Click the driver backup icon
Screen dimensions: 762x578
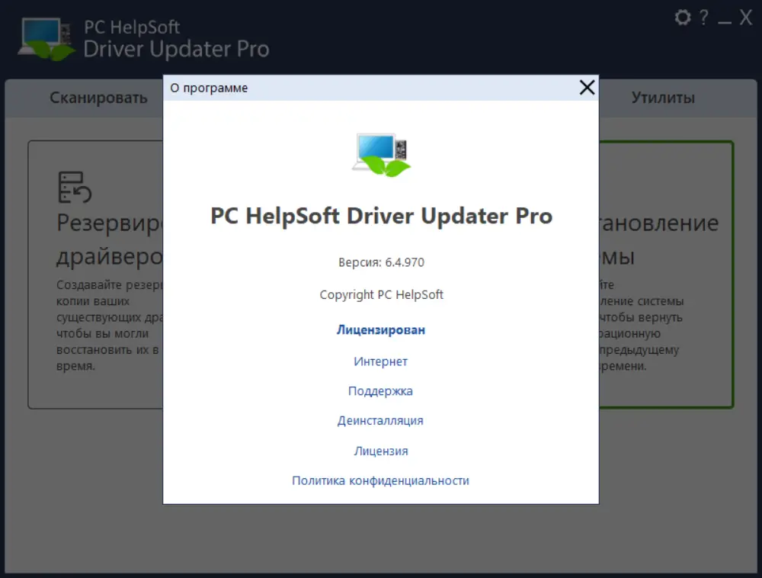coord(75,187)
